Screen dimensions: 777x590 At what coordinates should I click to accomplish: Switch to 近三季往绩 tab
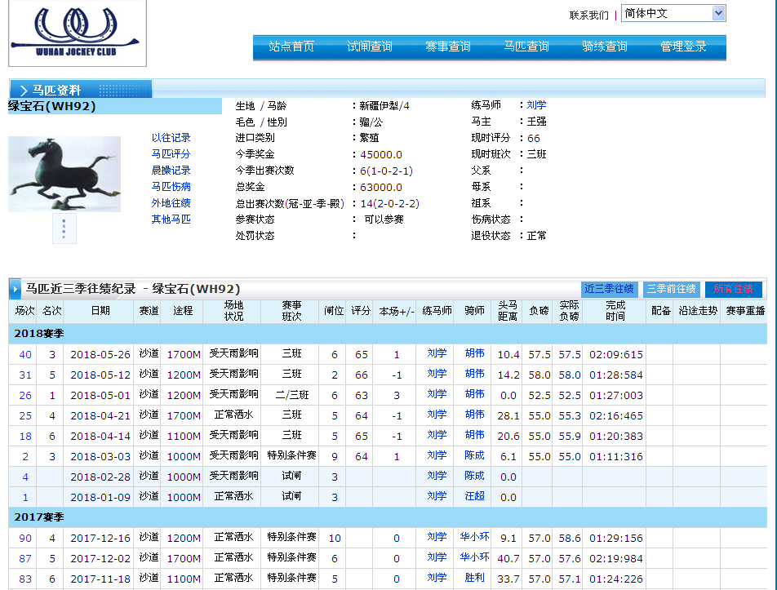click(x=609, y=289)
